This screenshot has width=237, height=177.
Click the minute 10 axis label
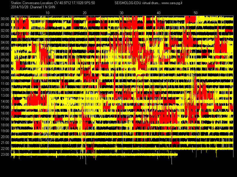(47, 13)
